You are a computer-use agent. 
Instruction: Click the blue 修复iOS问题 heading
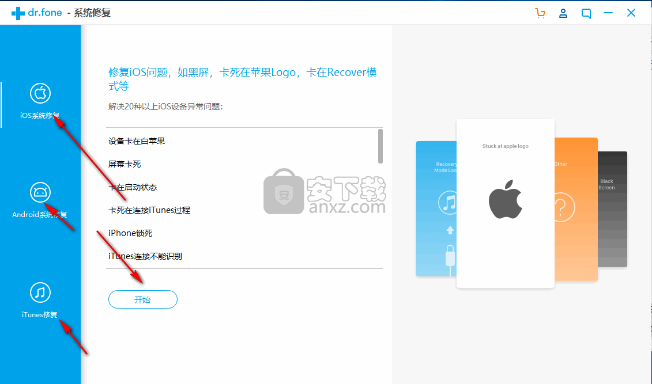pyautogui.click(x=243, y=79)
